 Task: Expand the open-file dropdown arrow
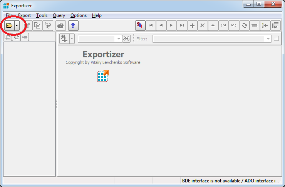click(x=17, y=26)
